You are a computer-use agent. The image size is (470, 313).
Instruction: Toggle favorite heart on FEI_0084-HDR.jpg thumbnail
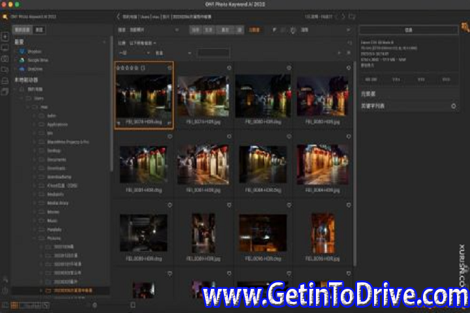coord(349,136)
